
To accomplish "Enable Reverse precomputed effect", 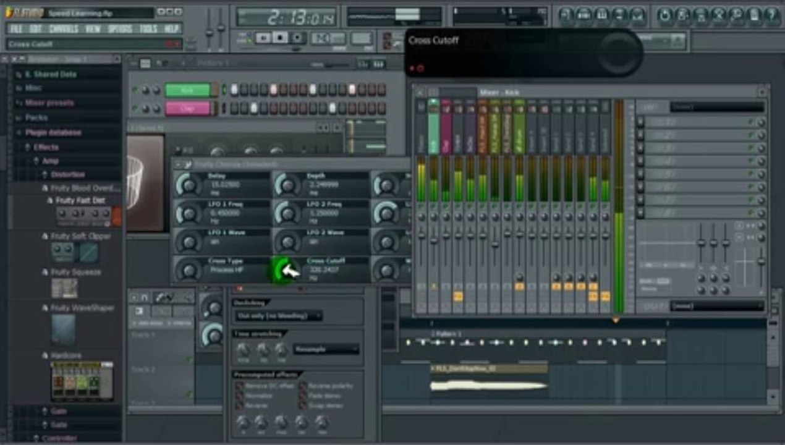I will point(239,405).
